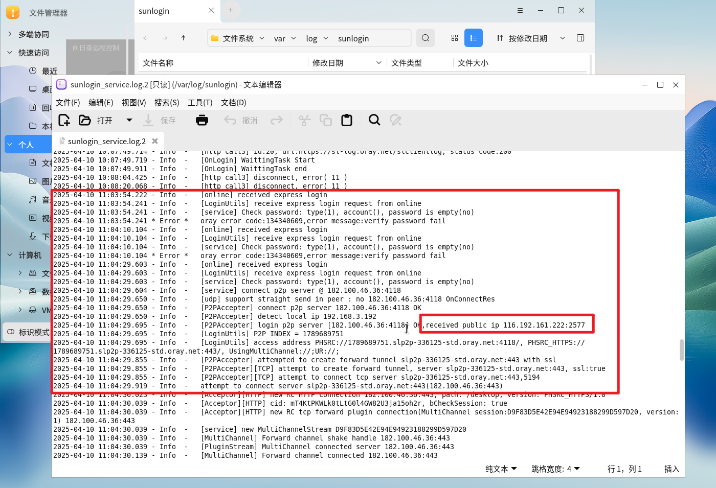Click the cut scissors icon
This screenshot has height=488, width=716.
coord(305,120)
